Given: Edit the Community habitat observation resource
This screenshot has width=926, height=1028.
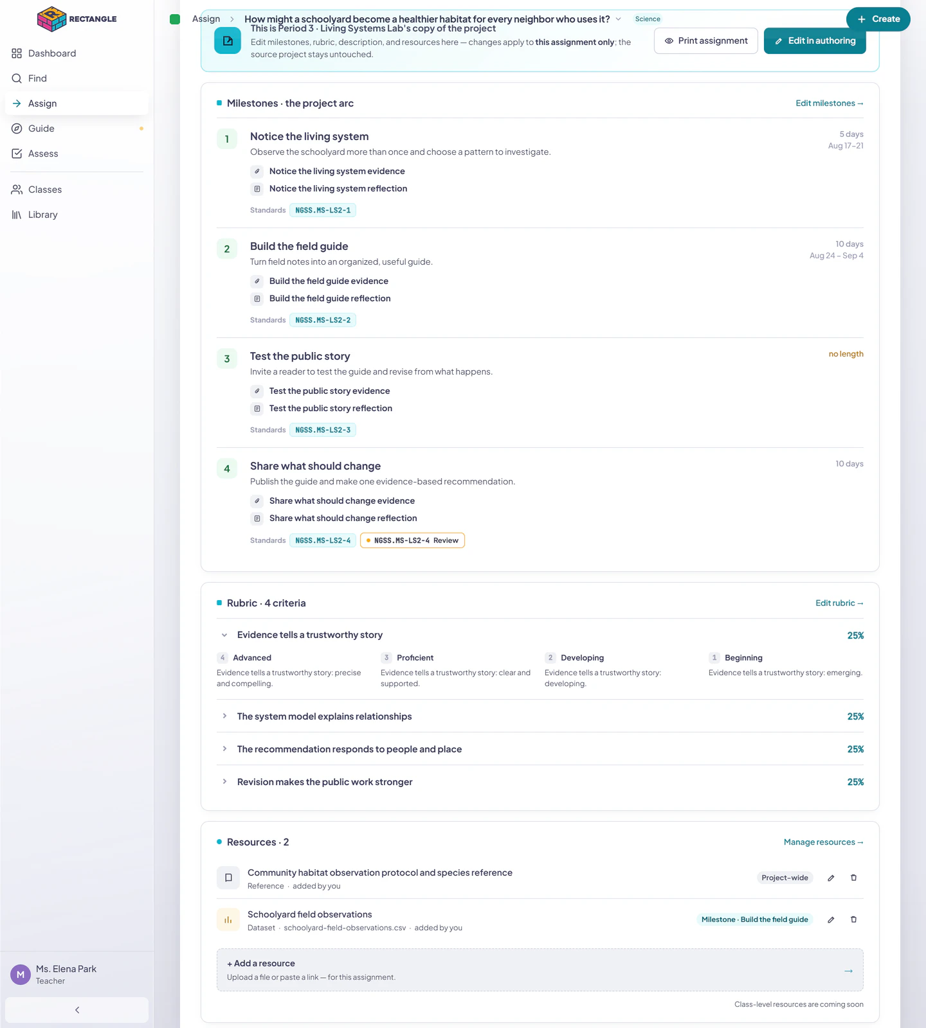Looking at the screenshot, I should coord(831,878).
